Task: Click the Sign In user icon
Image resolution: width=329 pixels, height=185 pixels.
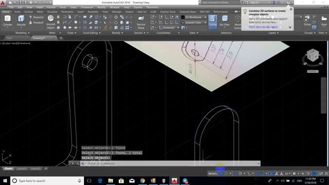Action: (248, 3)
